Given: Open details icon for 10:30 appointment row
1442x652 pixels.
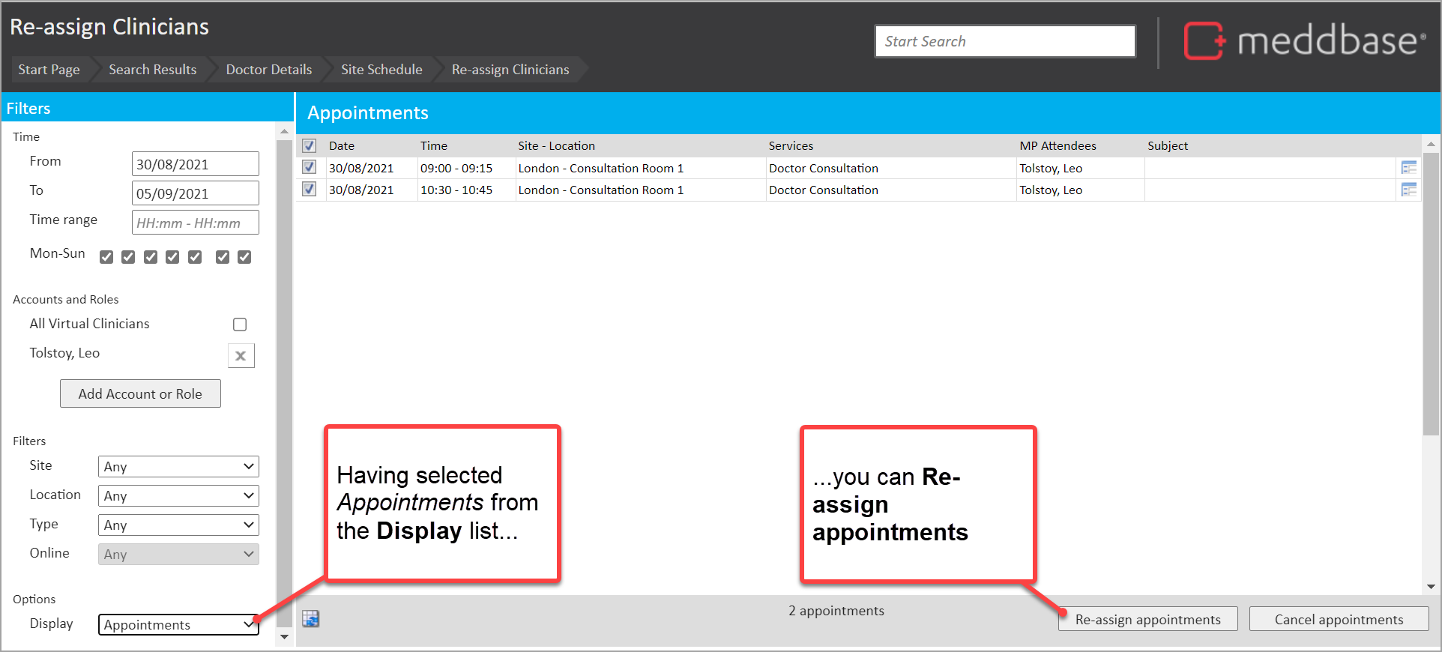Looking at the screenshot, I should pyautogui.click(x=1408, y=190).
